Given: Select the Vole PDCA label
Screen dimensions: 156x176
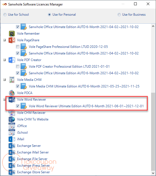Looking at the screenshot, I should pyautogui.click(x=25, y=93).
